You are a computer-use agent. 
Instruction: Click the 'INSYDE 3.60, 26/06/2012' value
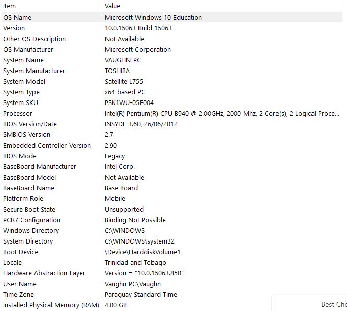(x=141, y=124)
